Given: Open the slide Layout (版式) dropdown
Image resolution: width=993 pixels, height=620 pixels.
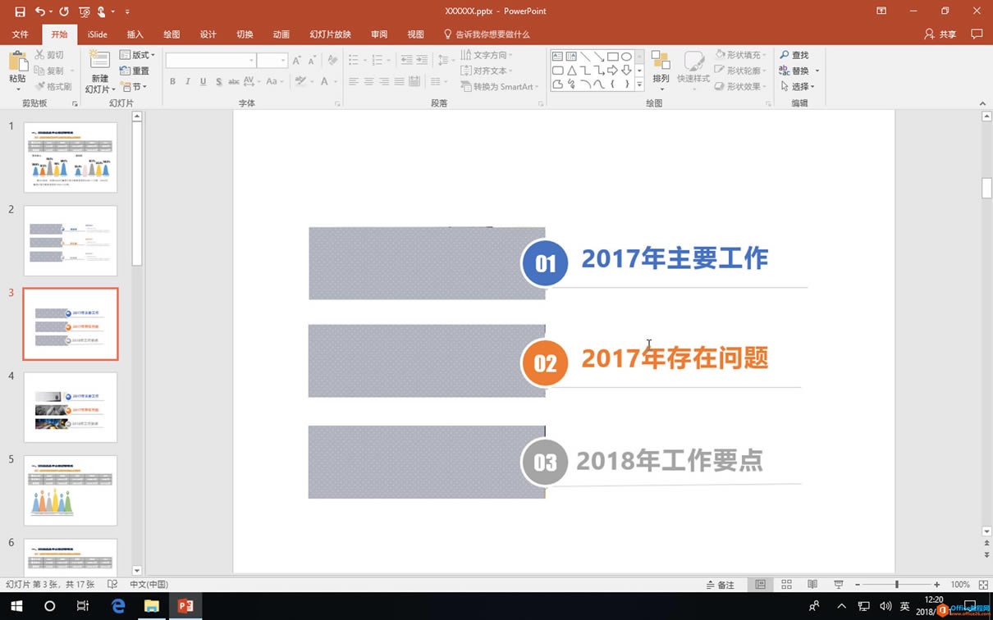Looking at the screenshot, I should (138, 54).
